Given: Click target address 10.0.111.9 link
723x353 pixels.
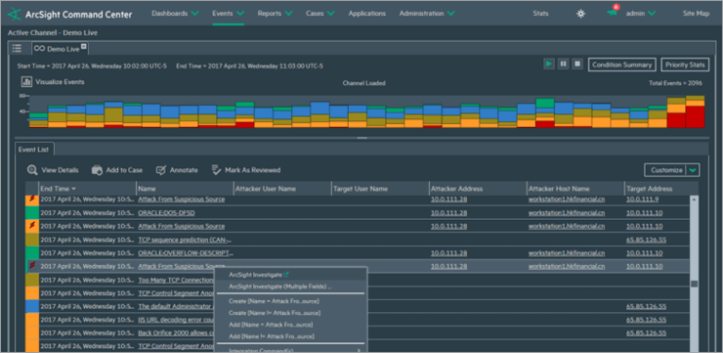Looking at the screenshot, I should 642,199.
